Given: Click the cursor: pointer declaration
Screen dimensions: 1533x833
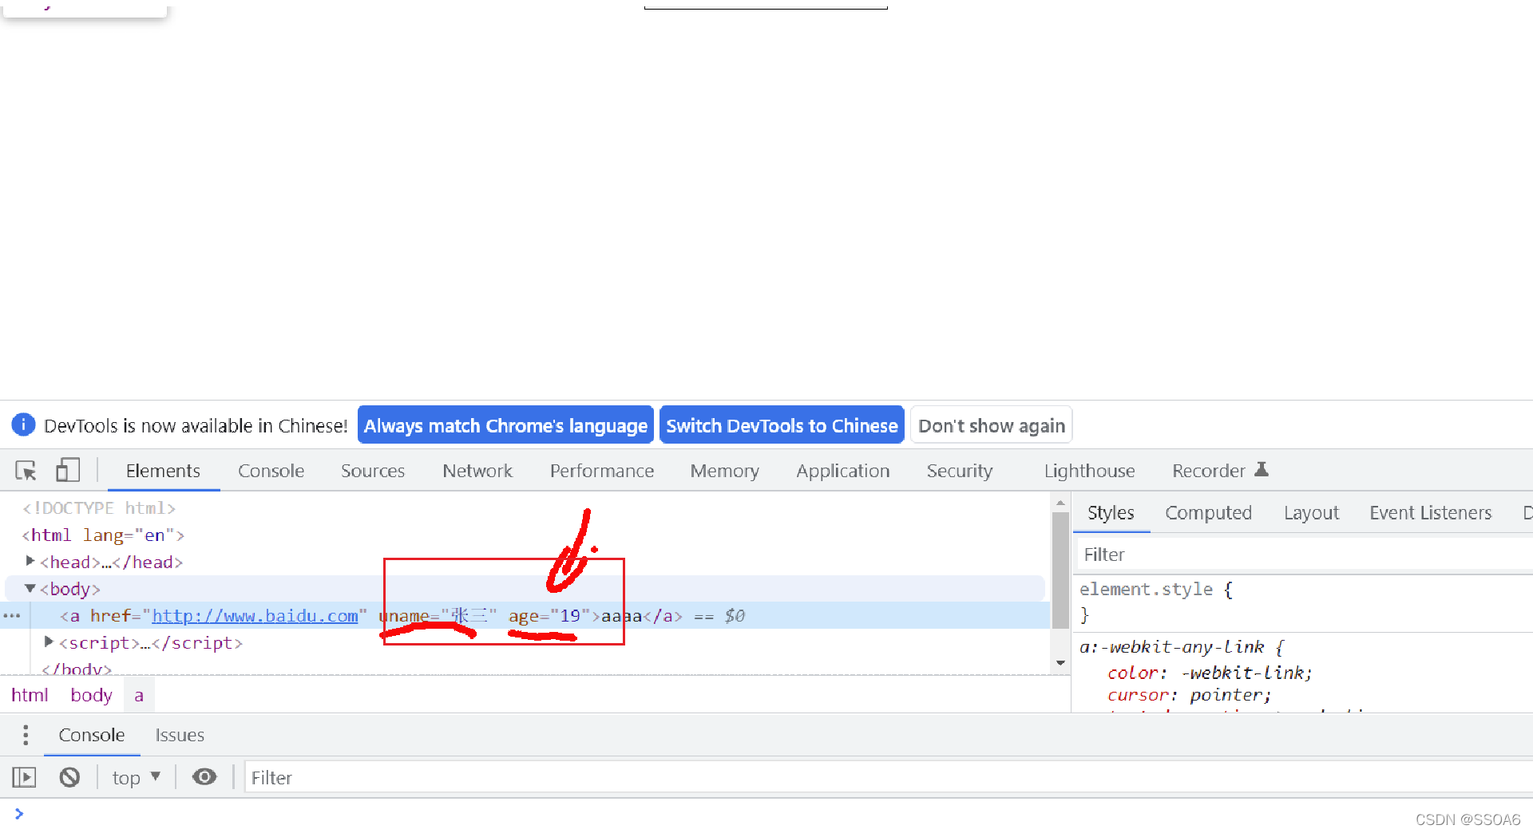Looking at the screenshot, I should [x=1189, y=695].
